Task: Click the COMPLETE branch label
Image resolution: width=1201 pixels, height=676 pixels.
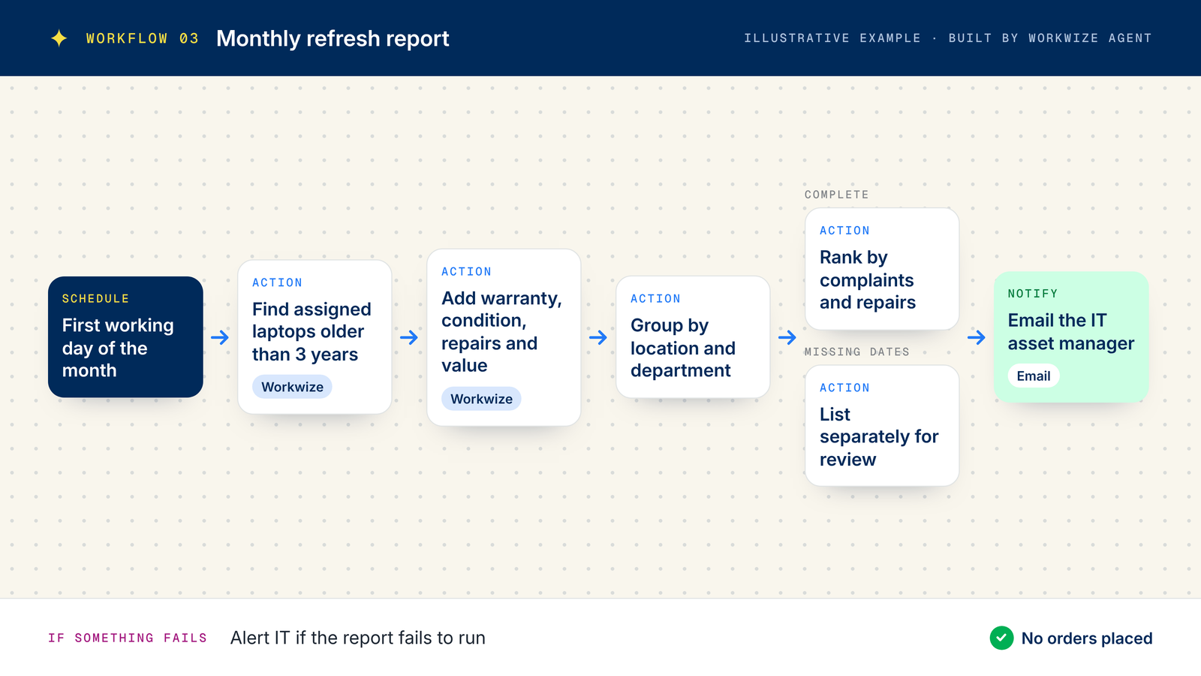Action: pyautogui.click(x=836, y=195)
